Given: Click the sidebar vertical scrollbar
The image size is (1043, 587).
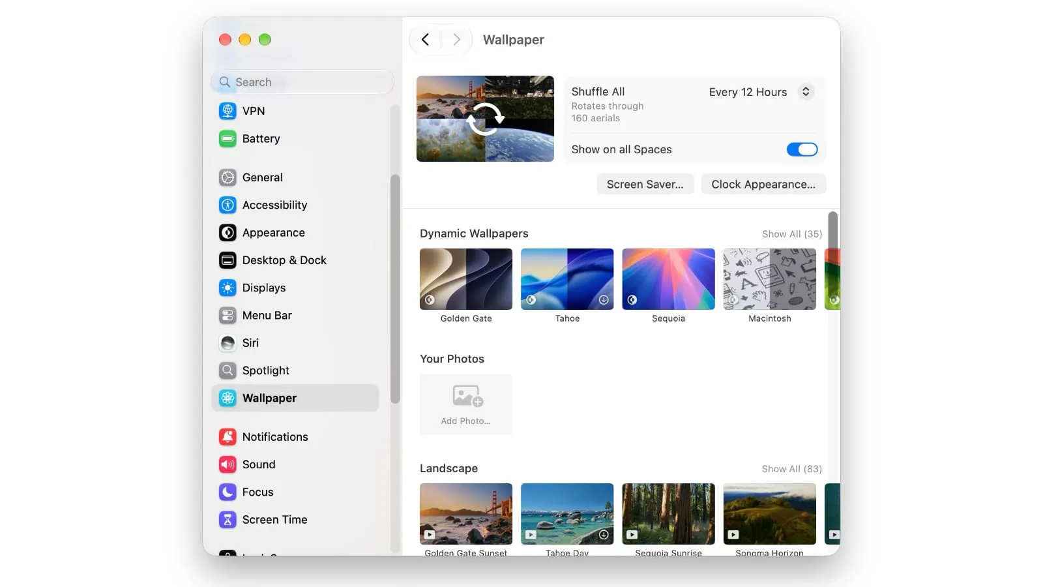Looking at the screenshot, I should click(395, 289).
